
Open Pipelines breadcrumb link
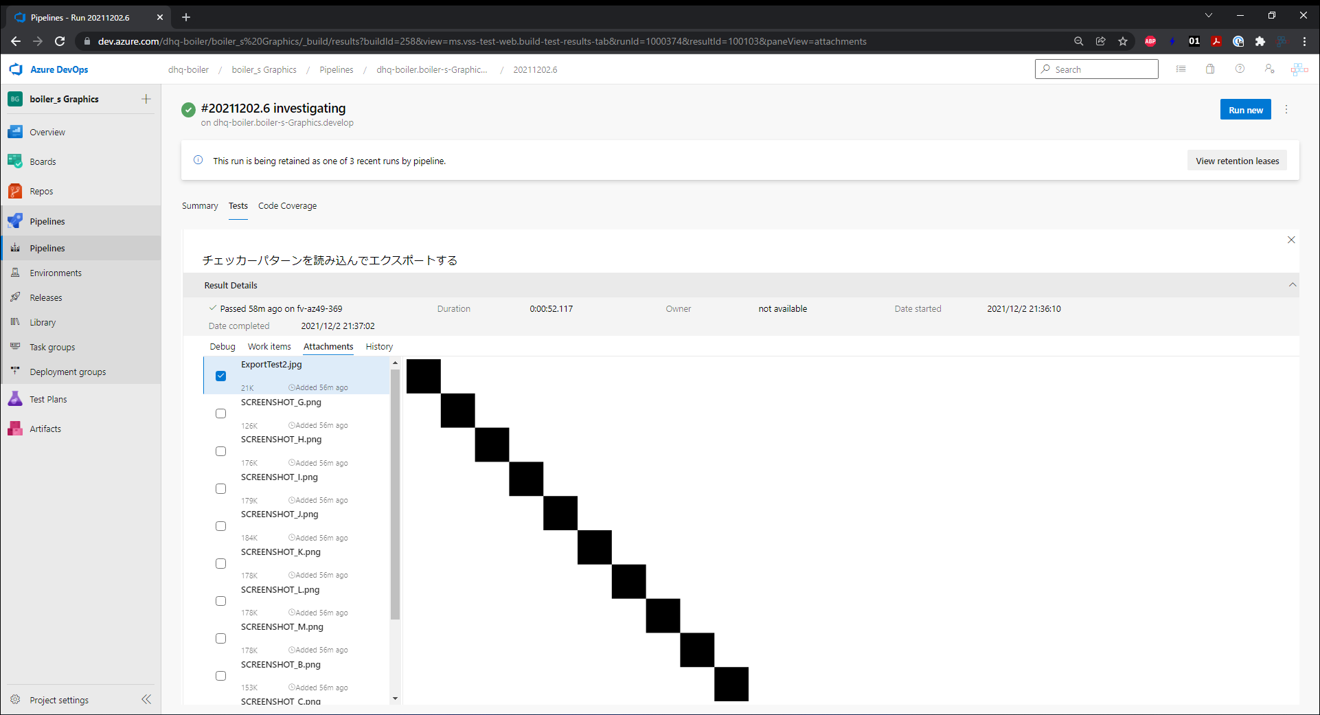[337, 69]
